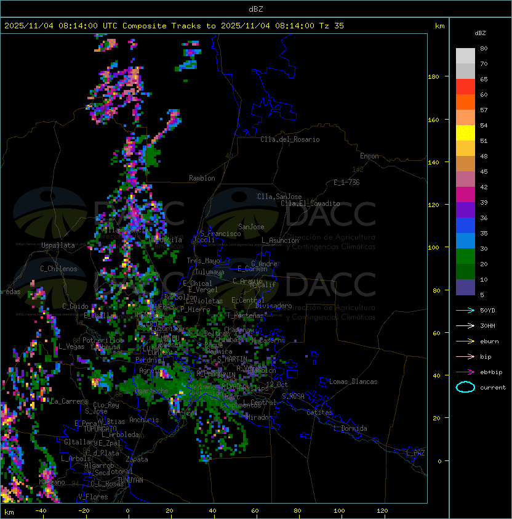This screenshot has height=519, width=512.
Task: Click the L_Dormida map label
Action: (x=350, y=428)
